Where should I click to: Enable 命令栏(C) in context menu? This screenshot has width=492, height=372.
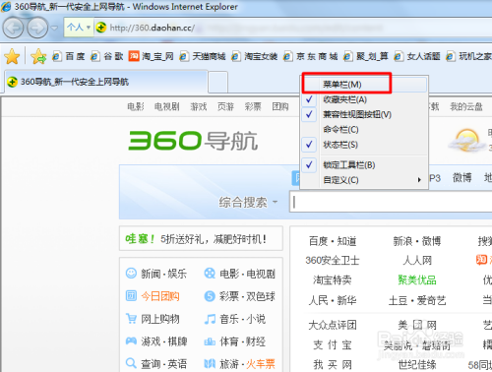tap(364, 130)
